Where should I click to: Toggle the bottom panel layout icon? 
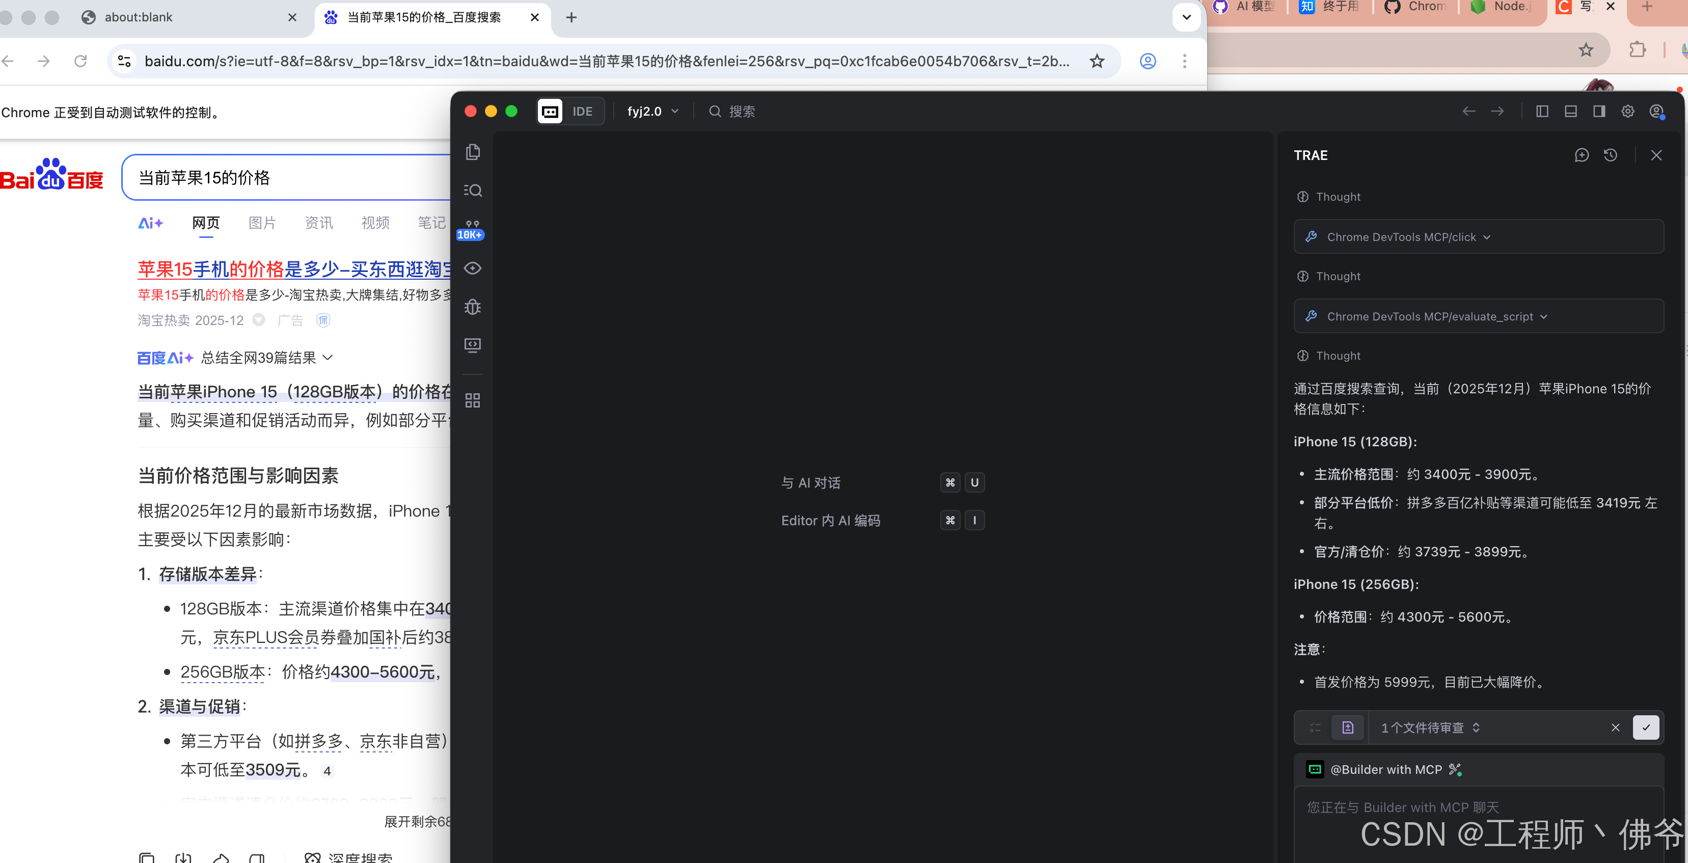(1571, 112)
